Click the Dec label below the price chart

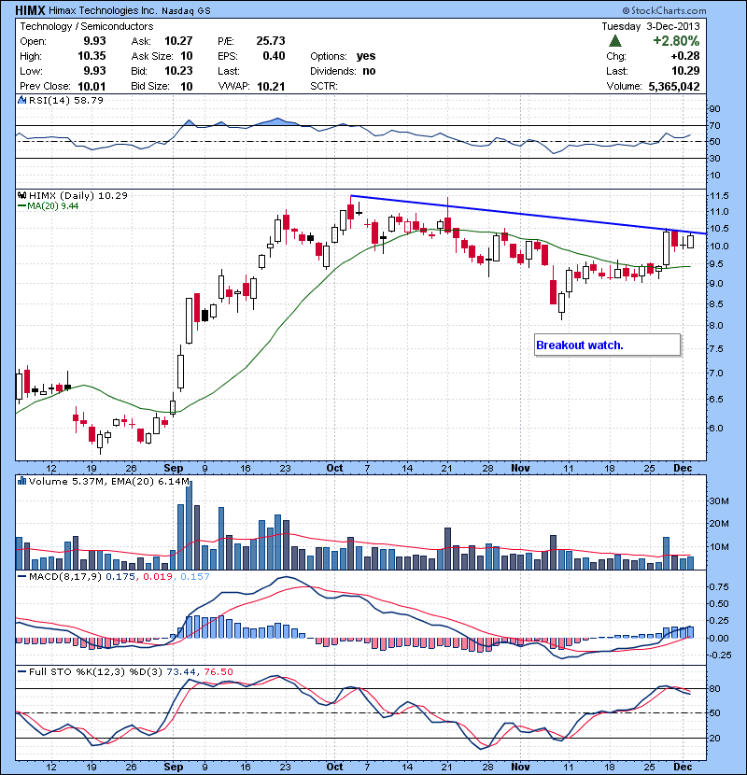683,468
